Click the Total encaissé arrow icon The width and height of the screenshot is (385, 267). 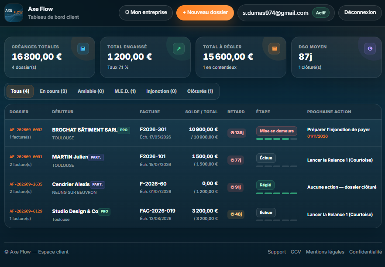point(179,48)
